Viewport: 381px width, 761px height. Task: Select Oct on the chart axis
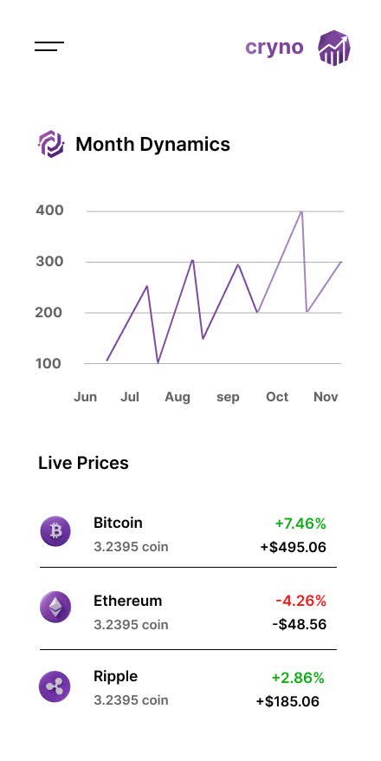click(277, 397)
